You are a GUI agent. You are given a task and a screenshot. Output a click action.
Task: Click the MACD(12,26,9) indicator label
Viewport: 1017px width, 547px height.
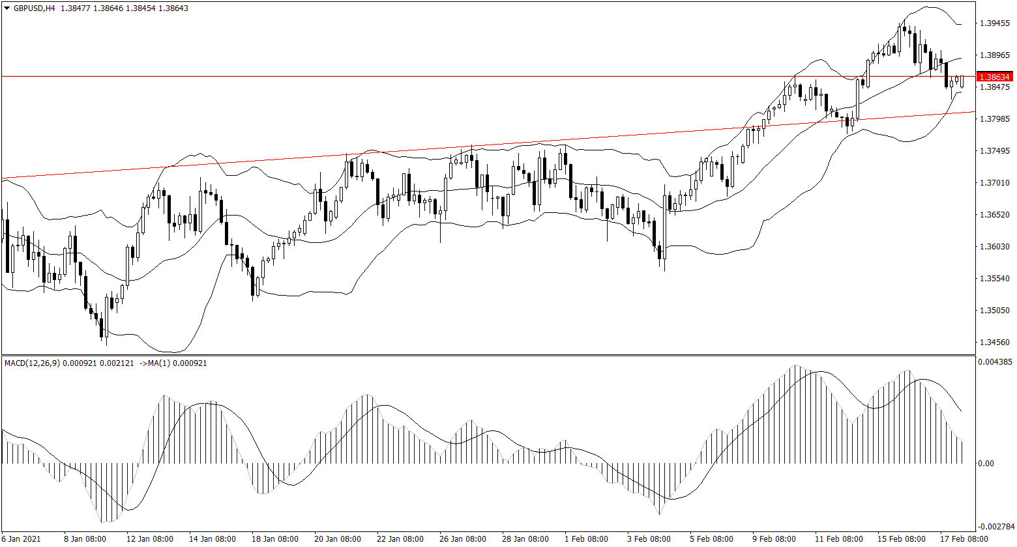31,363
